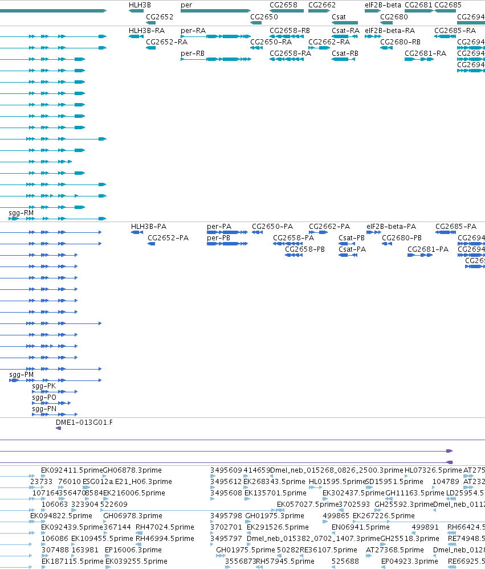Click protein HLH3B-PA

point(149,227)
